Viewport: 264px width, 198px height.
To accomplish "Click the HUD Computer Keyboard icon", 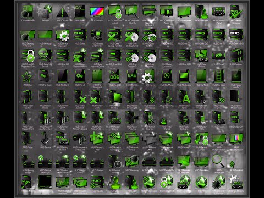I will (149, 12).
